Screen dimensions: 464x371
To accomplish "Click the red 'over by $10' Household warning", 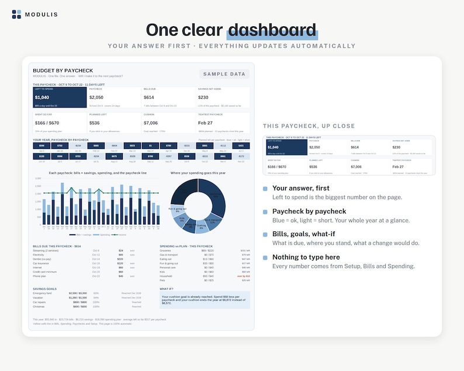I will [244, 276].
